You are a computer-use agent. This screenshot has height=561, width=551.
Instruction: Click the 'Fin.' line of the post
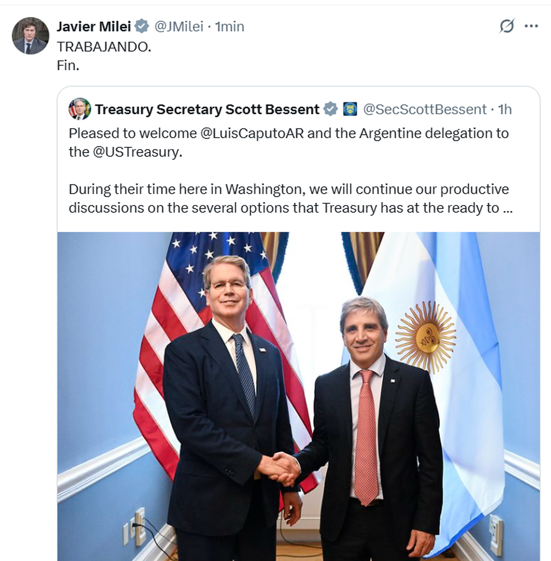click(68, 66)
